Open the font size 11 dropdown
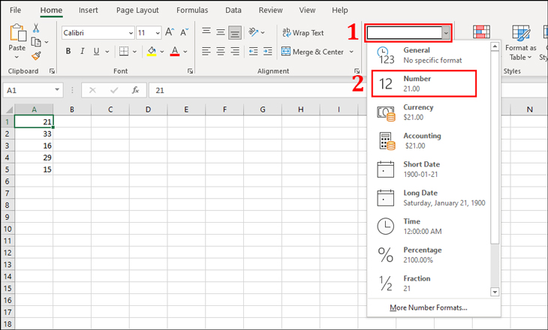Image resolution: width=548 pixels, height=330 pixels. [x=158, y=33]
